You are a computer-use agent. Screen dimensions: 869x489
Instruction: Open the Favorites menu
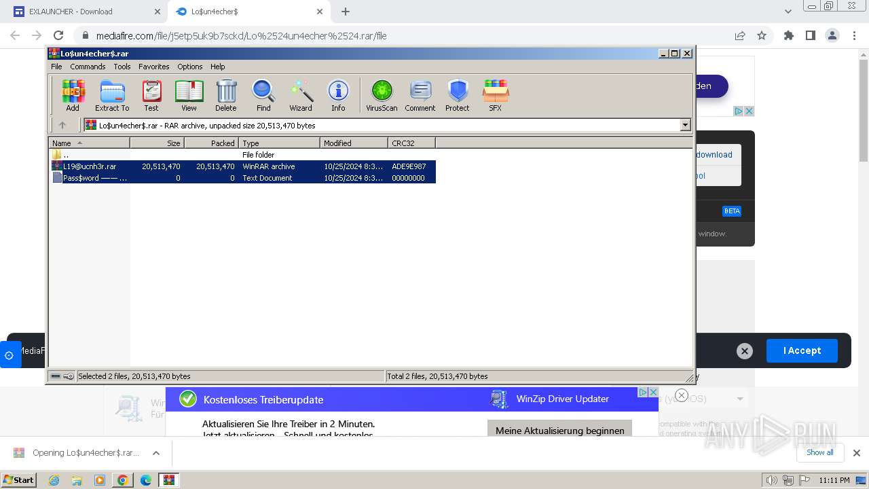[154, 67]
